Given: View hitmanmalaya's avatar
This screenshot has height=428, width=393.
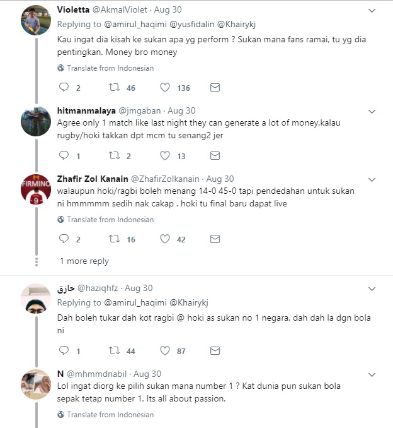Looking at the screenshot, I should click(36, 121).
